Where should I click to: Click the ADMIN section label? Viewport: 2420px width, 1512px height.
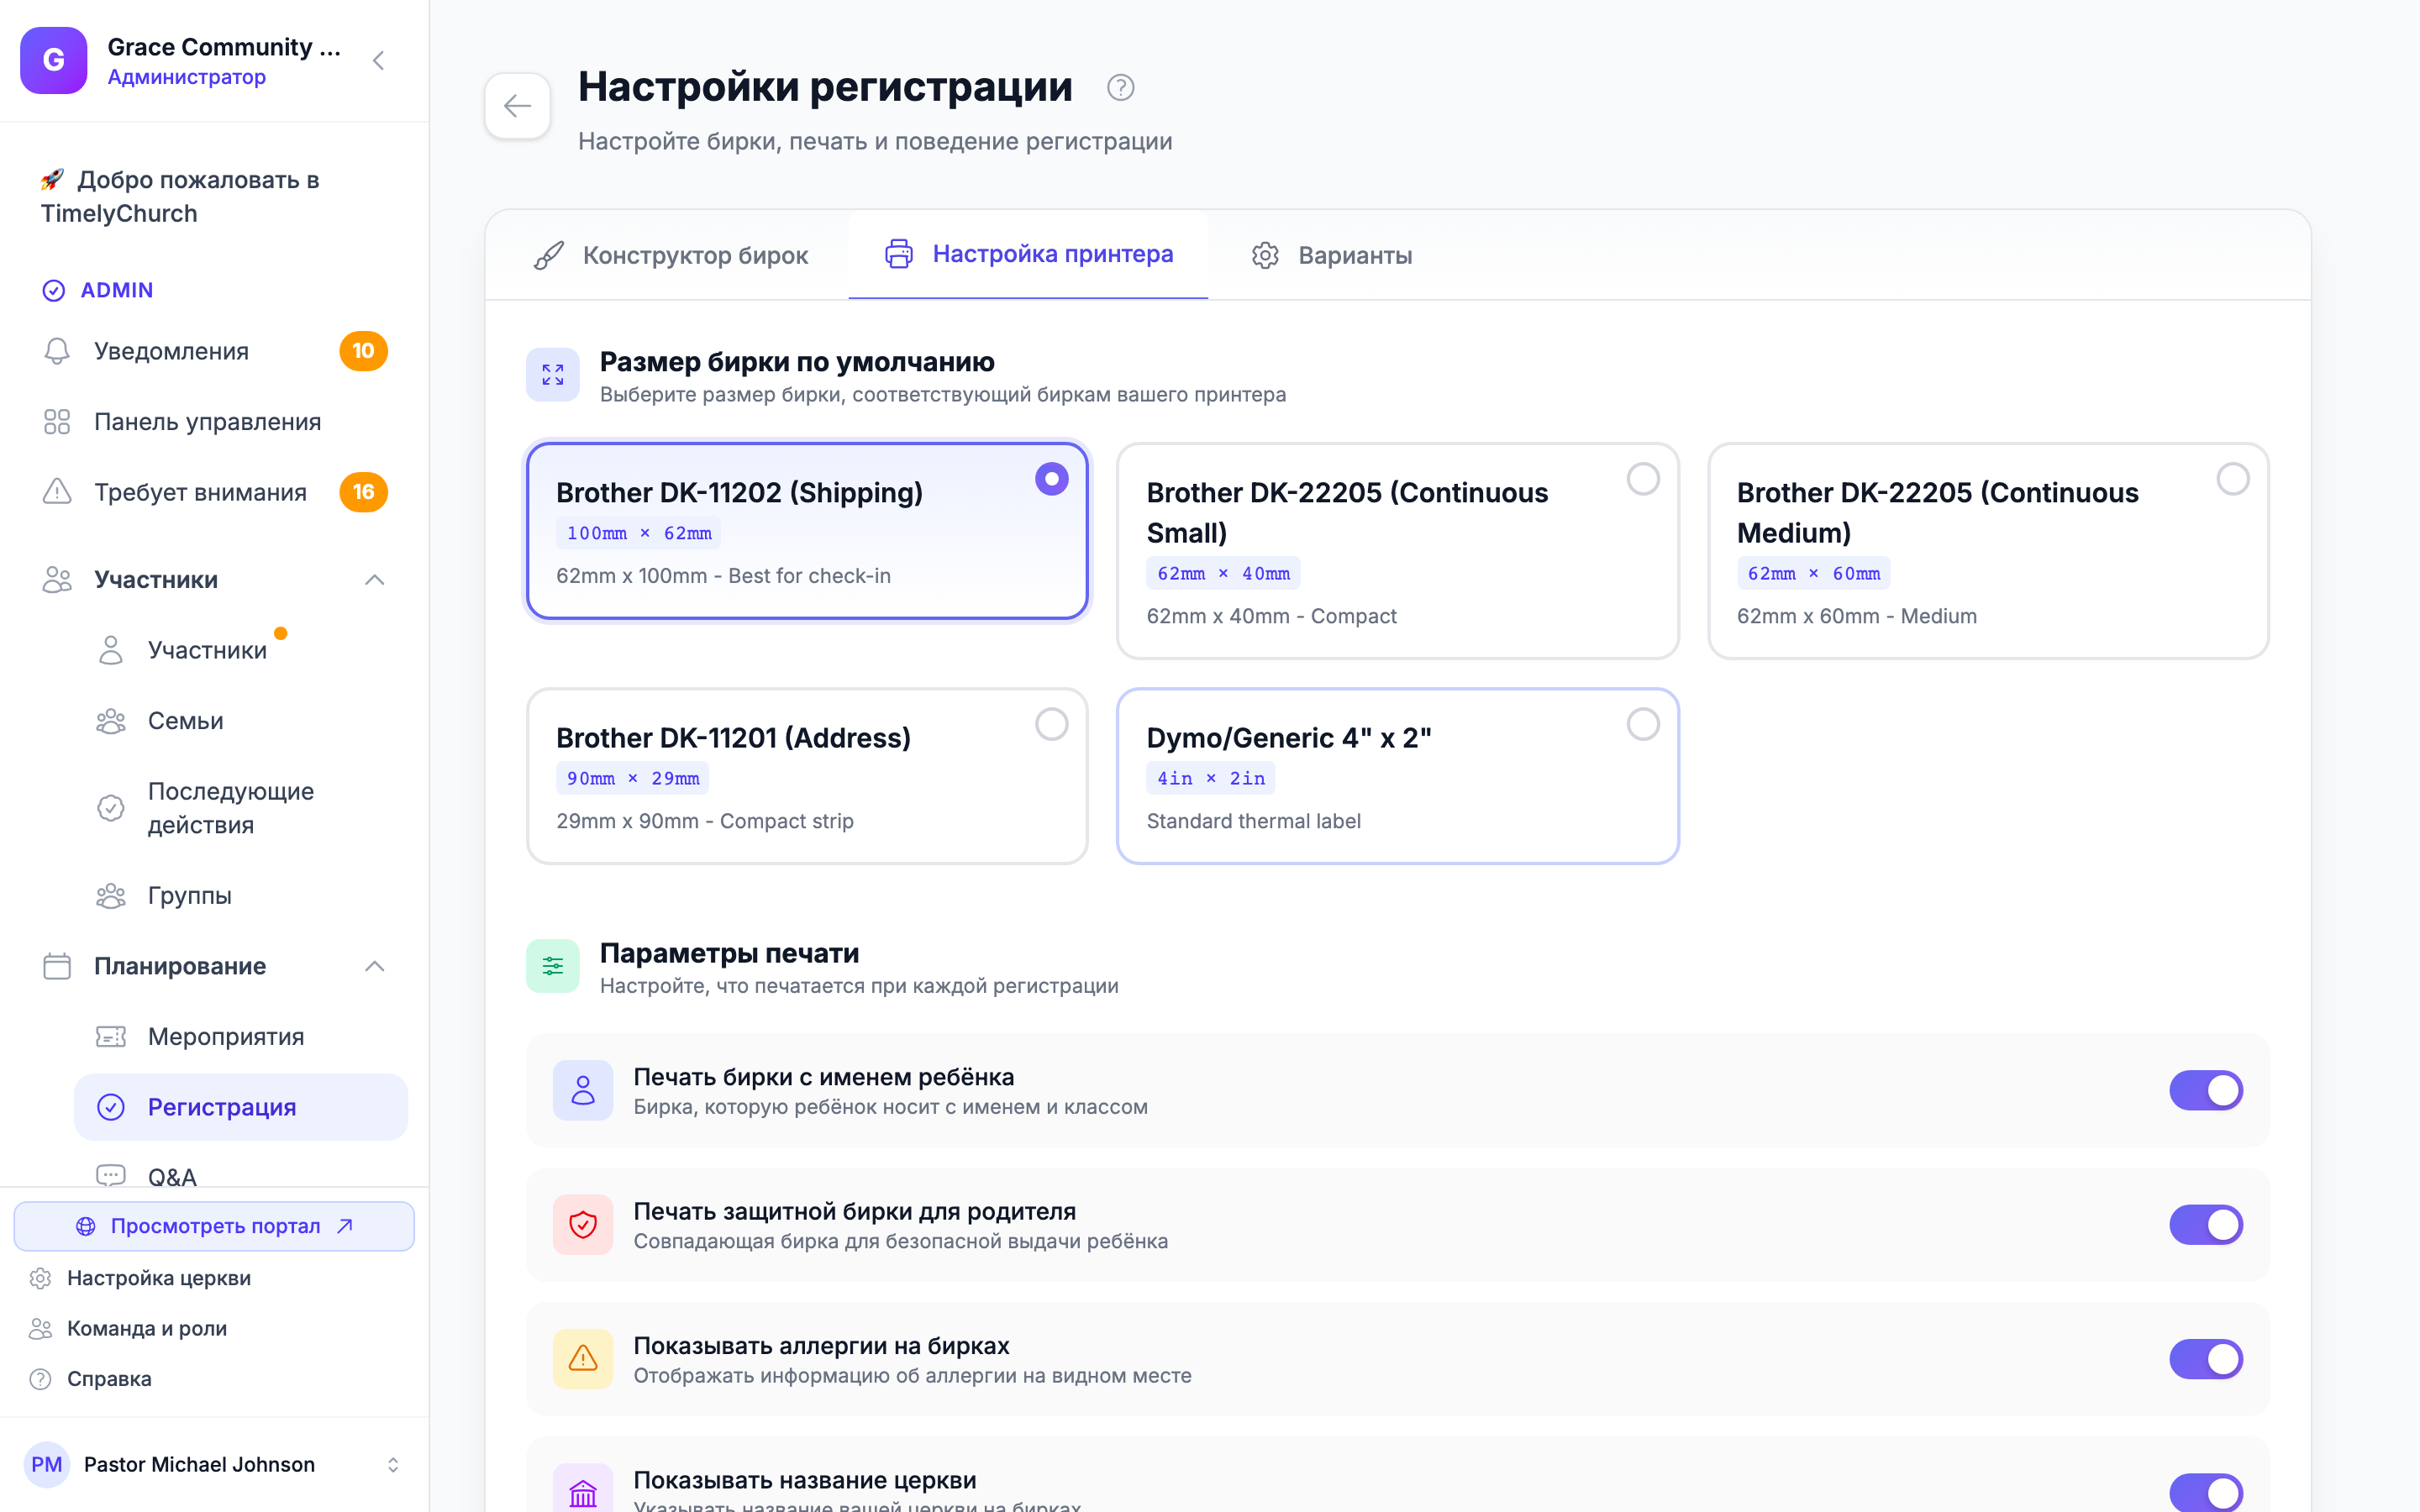(117, 290)
